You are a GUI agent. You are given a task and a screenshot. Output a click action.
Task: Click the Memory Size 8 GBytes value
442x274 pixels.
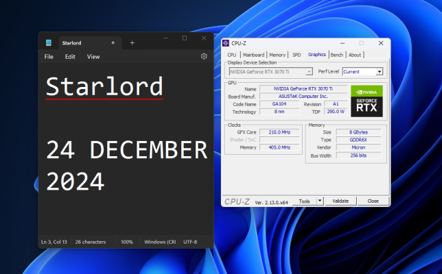tap(358, 132)
